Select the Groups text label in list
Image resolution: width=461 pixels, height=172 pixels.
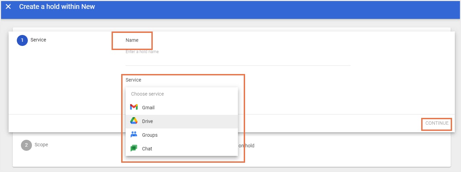coord(150,135)
